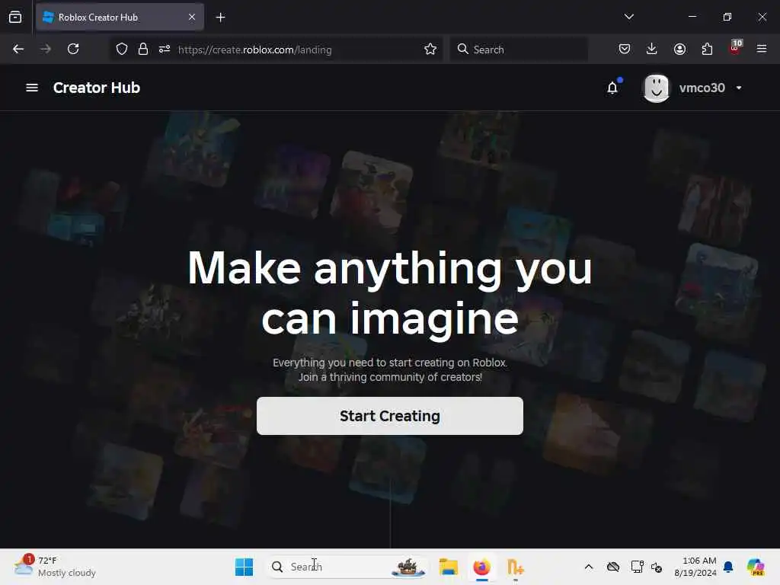Click the Start Creating button
Viewport: 780px width, 585px height.
(389, 416)
